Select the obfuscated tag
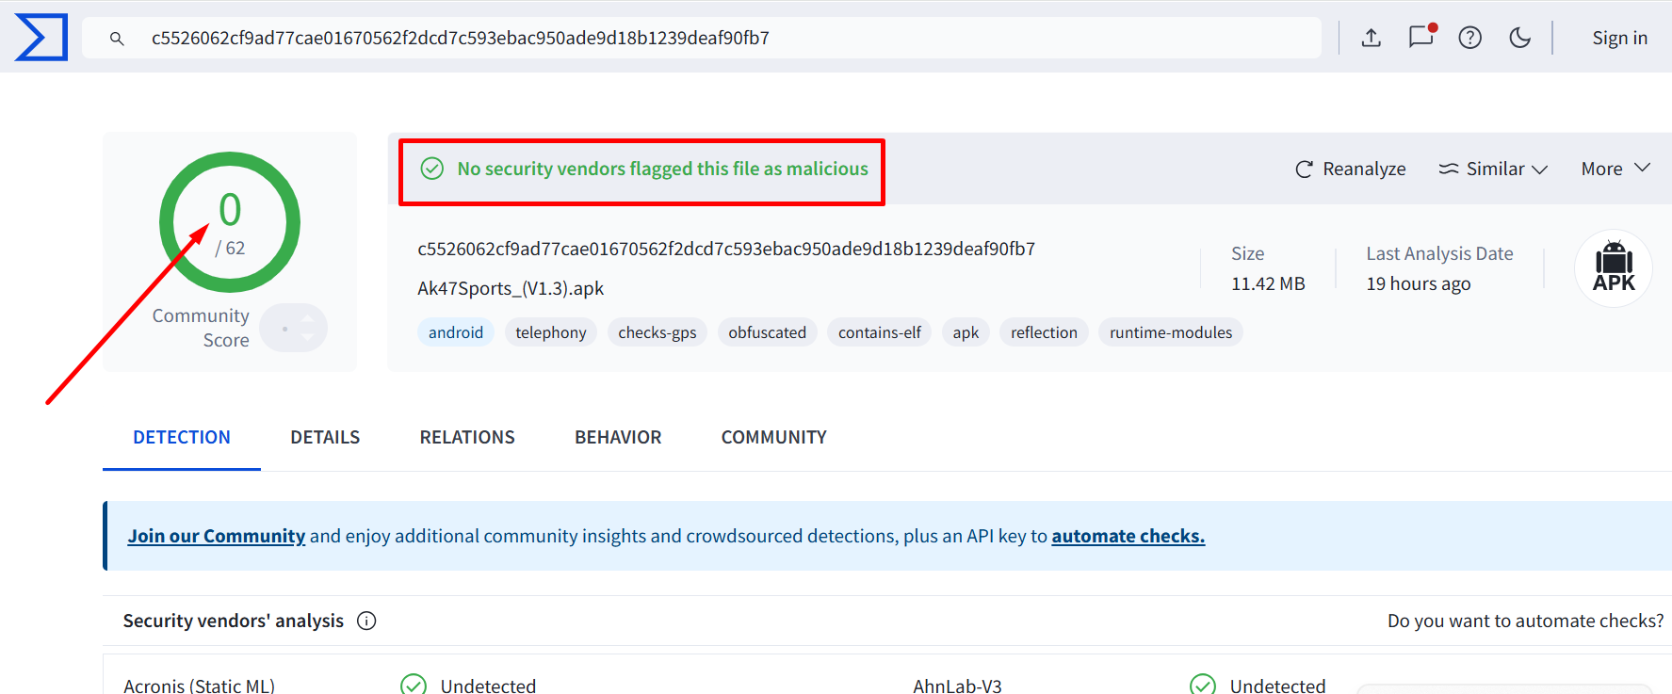 tap(768, 332)
